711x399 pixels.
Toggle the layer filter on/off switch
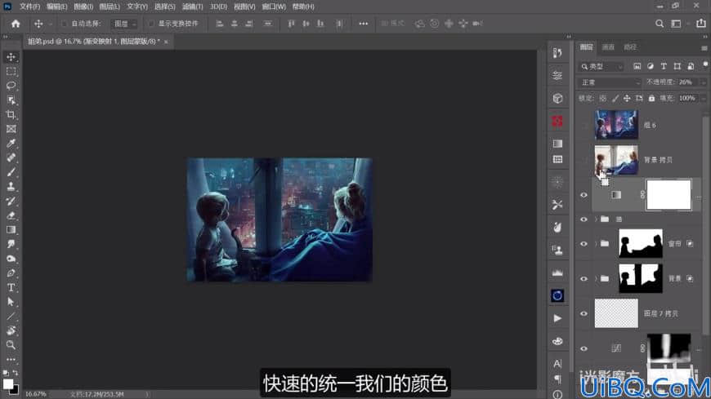point(705,65)
